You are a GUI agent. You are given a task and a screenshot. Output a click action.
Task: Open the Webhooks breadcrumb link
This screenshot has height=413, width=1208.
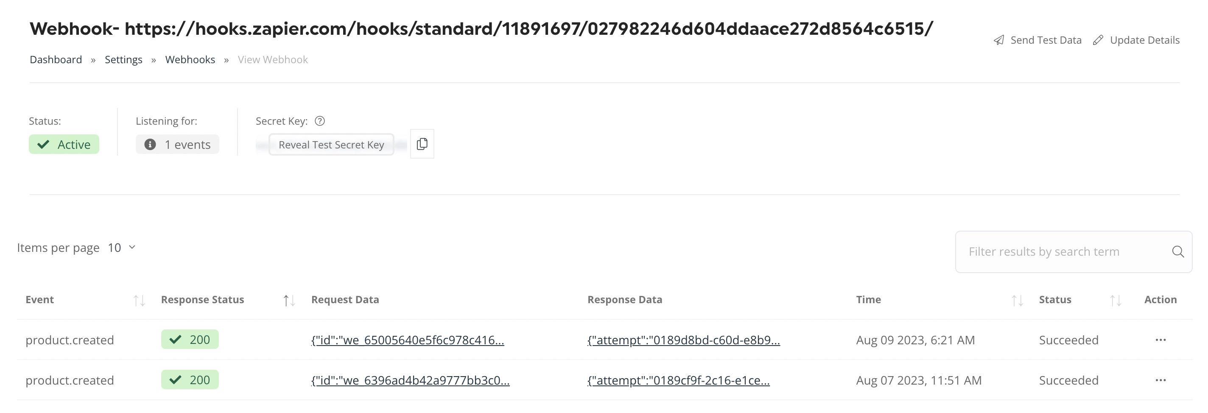point(190,59)
